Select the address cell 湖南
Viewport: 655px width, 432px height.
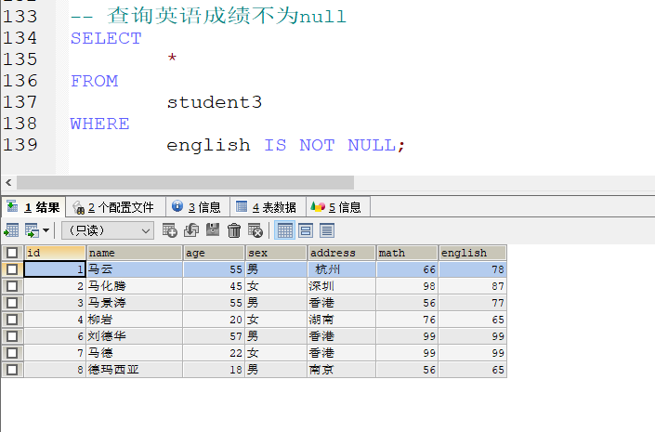pos(342,320)
